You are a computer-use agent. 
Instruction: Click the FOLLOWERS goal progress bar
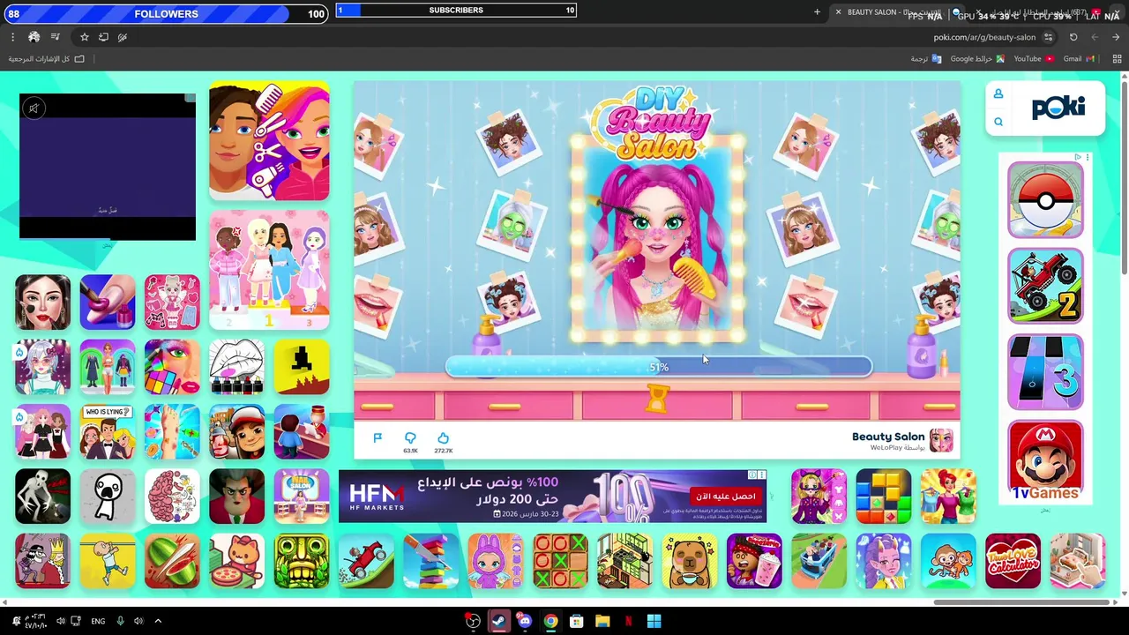[x=166, y=13]
